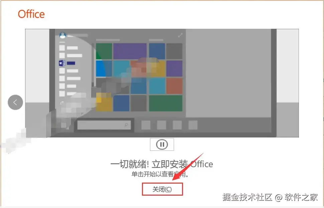Pause the slideshow animation
324x208 pixels.
click(x=162, y=144)
